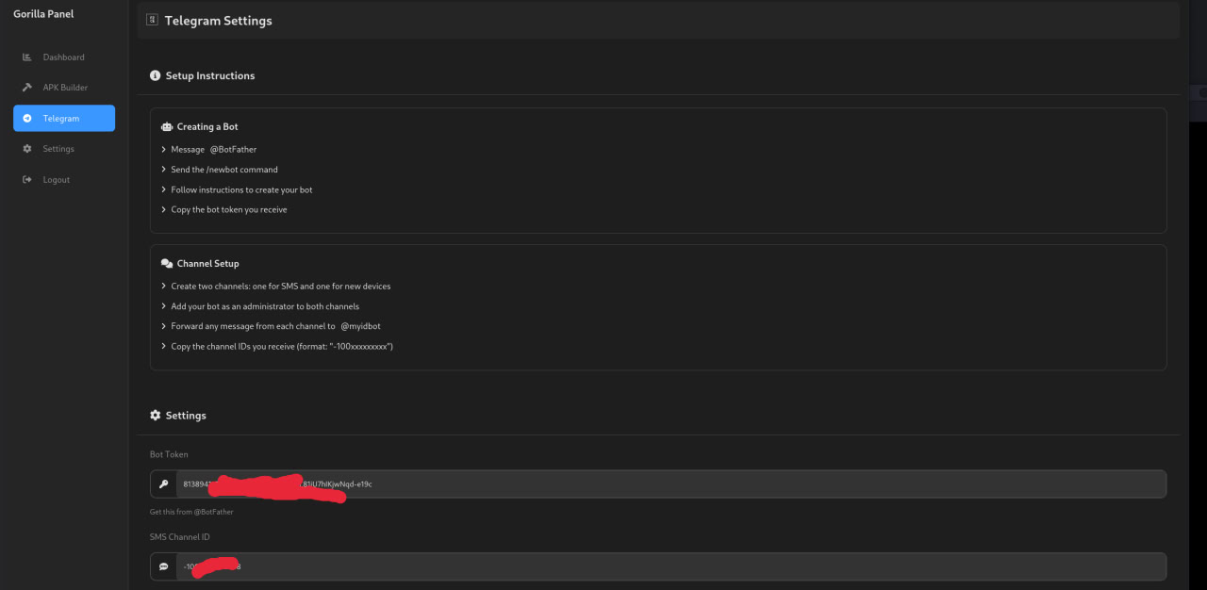Click the Dashboard chart icon in sidebar
This screenshot has height=590, width=1207.
click(x=27, y=57)
